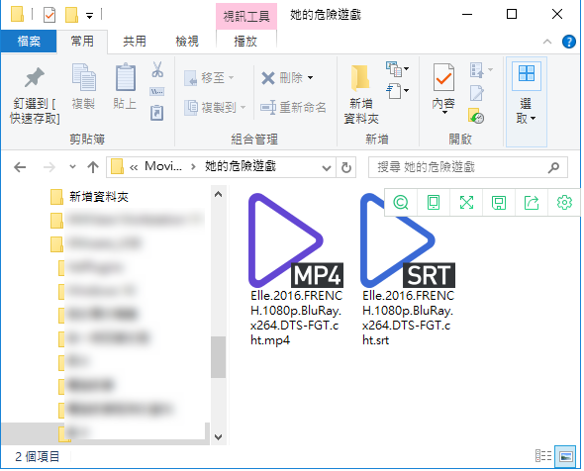Open the View ribbon tab
This screenshot has height=471, width=584.
point(187,41)
